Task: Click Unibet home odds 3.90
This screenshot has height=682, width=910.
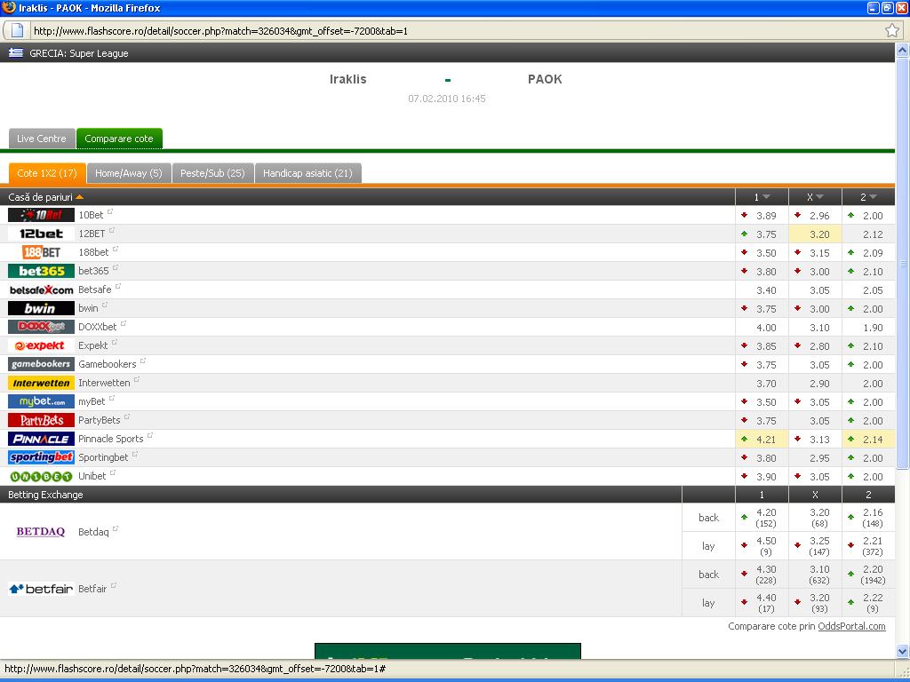Action: [766, 477]
